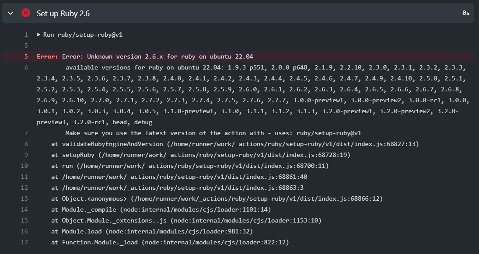This screenshot has height=254, width=479.
Task: Click the step title Set up Ruby 2.6
Action: pos(63,14)
